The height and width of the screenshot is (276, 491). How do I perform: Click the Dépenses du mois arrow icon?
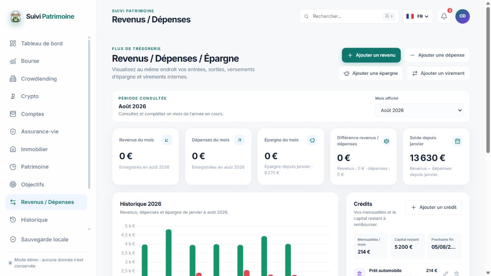[x=239, y=140]
